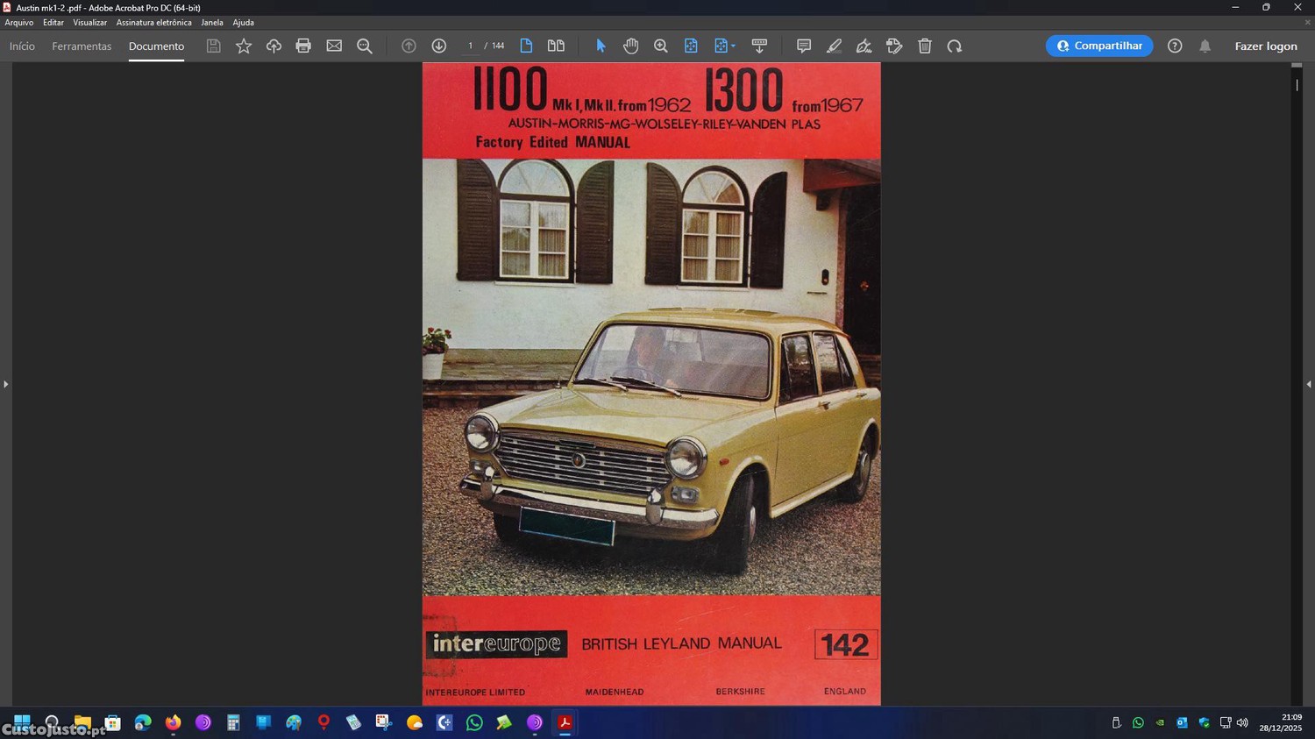Click Fazer logon to sign in
Image resolution: width=1315 pixels, height=739 pixels.
(x=1265, y=46)
